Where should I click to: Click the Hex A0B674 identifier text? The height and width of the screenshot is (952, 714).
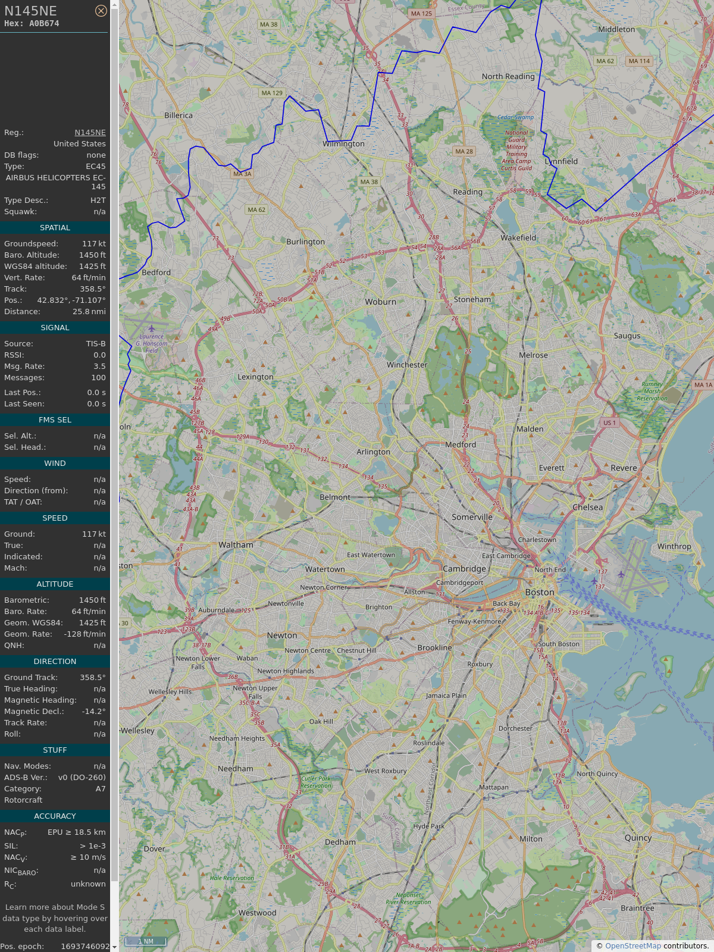click(x=32, y=24)
